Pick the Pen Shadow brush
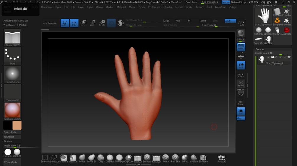Image resolution: width=297 pixels, height=166 pixels. pos(175,159)
